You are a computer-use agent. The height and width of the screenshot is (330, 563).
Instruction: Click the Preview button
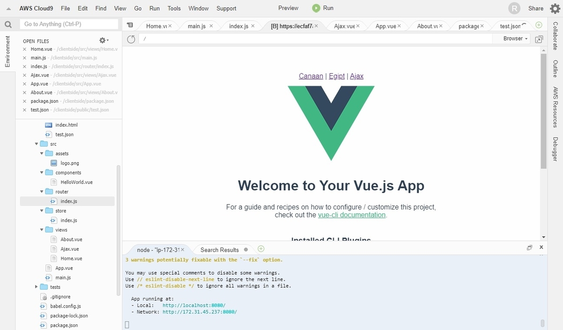point(288,8)
